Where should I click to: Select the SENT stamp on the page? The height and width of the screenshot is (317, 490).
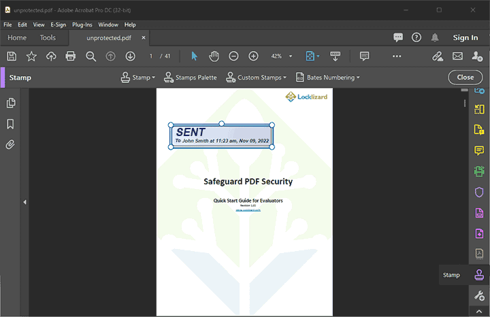(221, 136)
